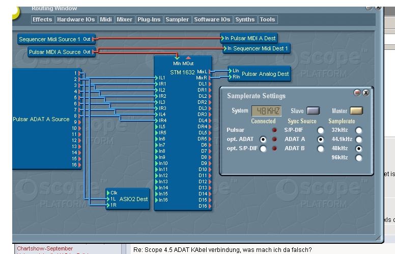Click DL1 output port of STM 1632
Image resolution: width=395 pixels, height=254 pixels.
coord(210,84)
